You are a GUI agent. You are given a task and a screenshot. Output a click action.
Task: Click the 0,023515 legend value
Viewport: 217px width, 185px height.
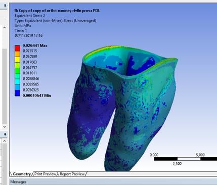click(30, 51)
